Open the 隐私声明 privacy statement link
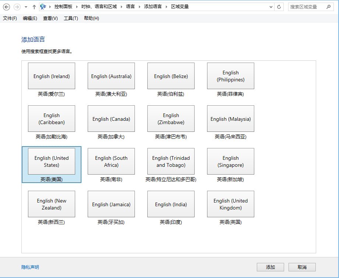Image resolution: width=339 pixels, height=278 pixels. coord(29,267)
